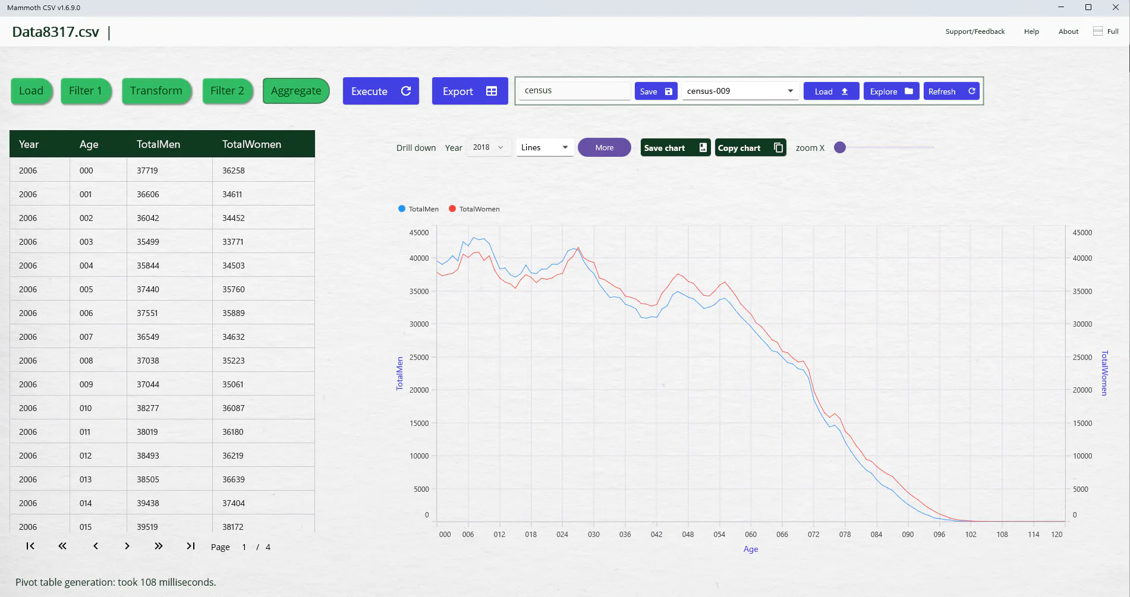Open the Explore folder button
Screen dimensions: 1130x597
click(891, 91)
